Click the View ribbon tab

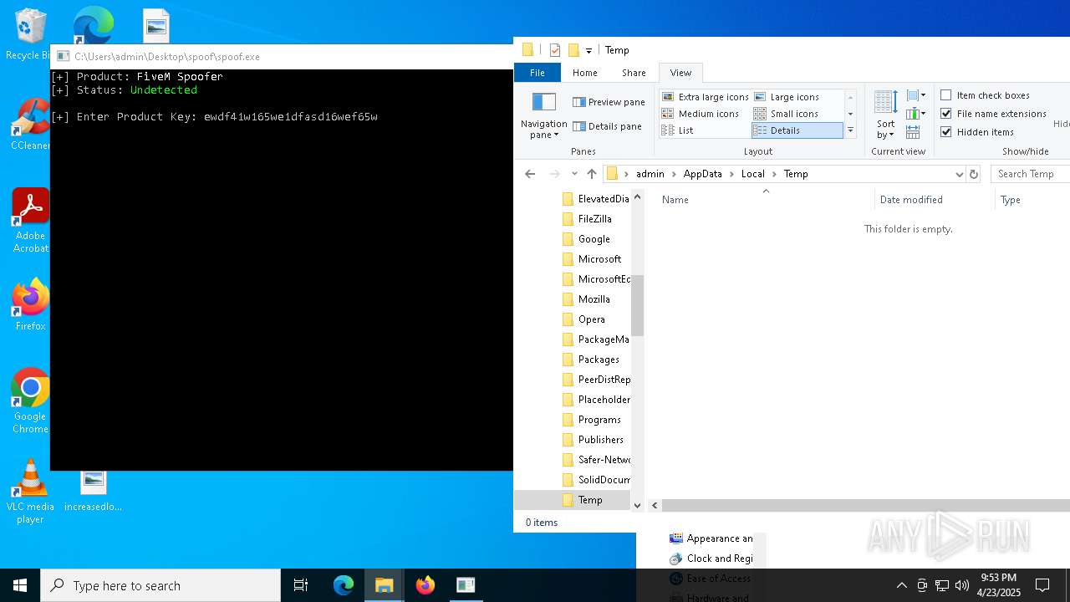680,73
